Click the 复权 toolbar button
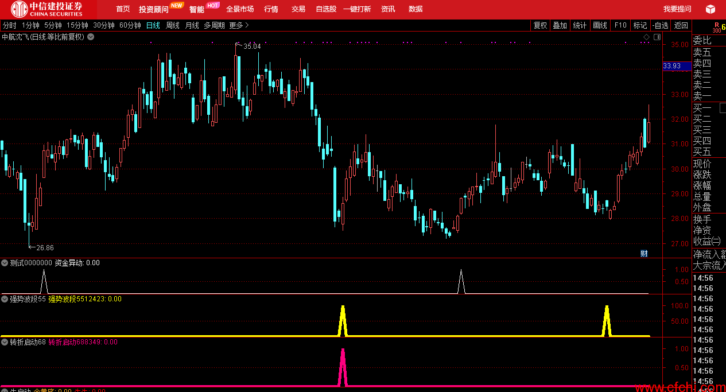726x392 pixels. coord(540,25)
